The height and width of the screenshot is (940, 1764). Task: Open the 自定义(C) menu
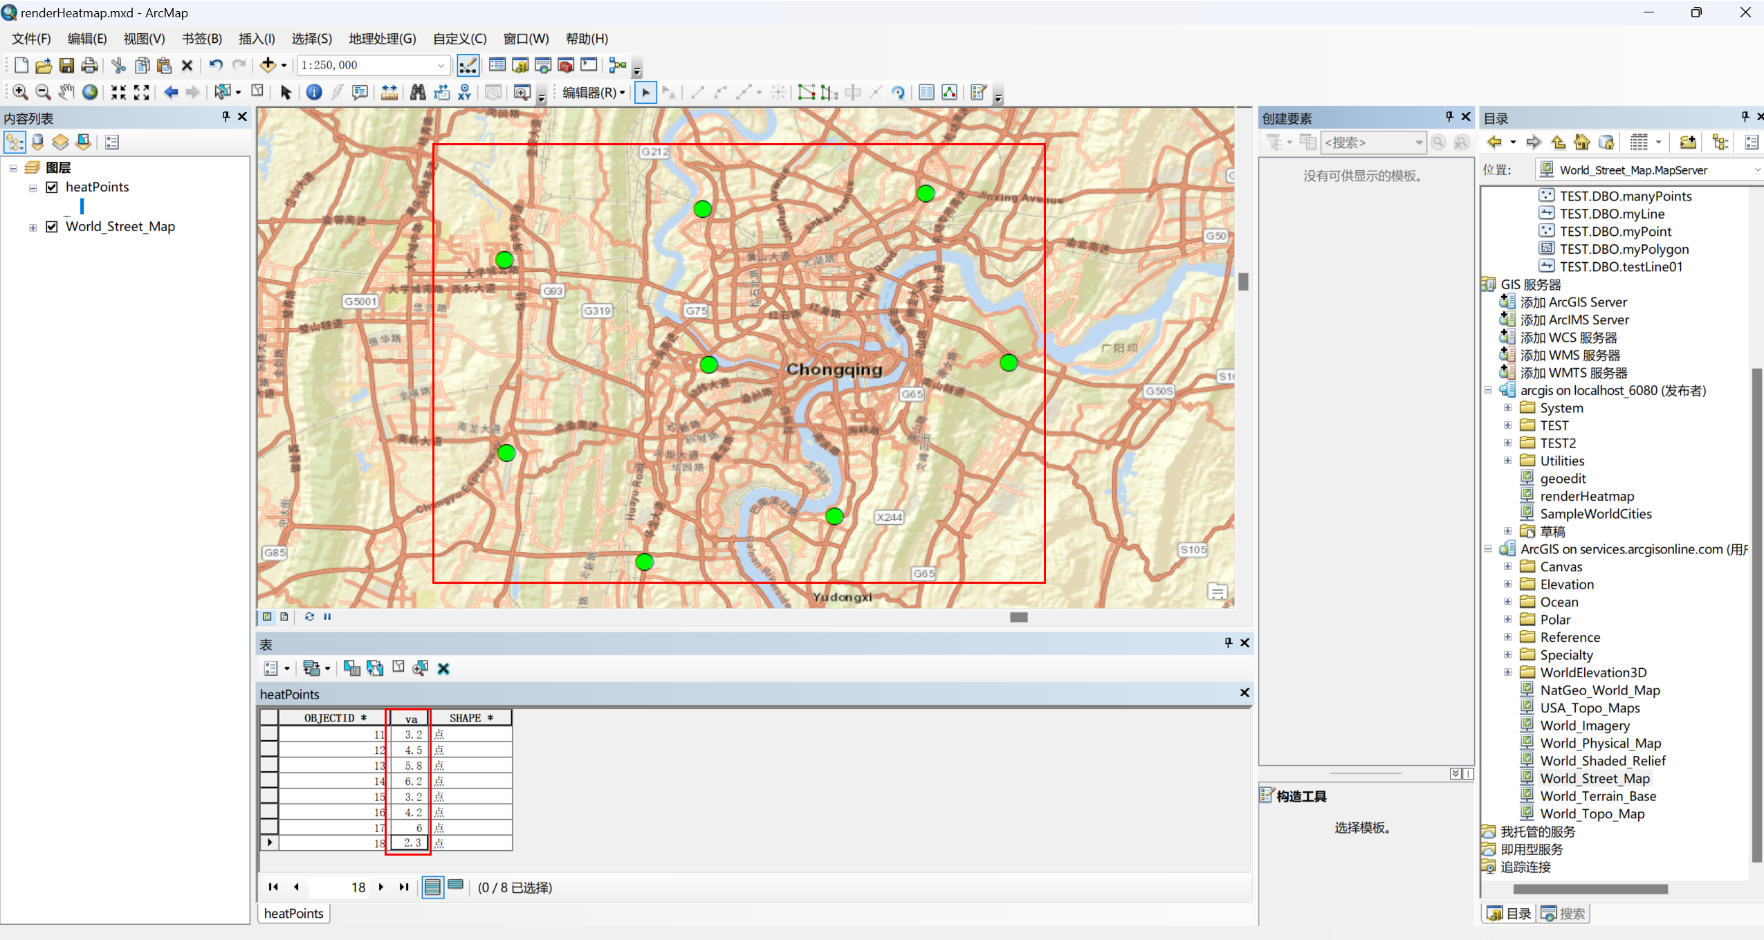(459, 39)
